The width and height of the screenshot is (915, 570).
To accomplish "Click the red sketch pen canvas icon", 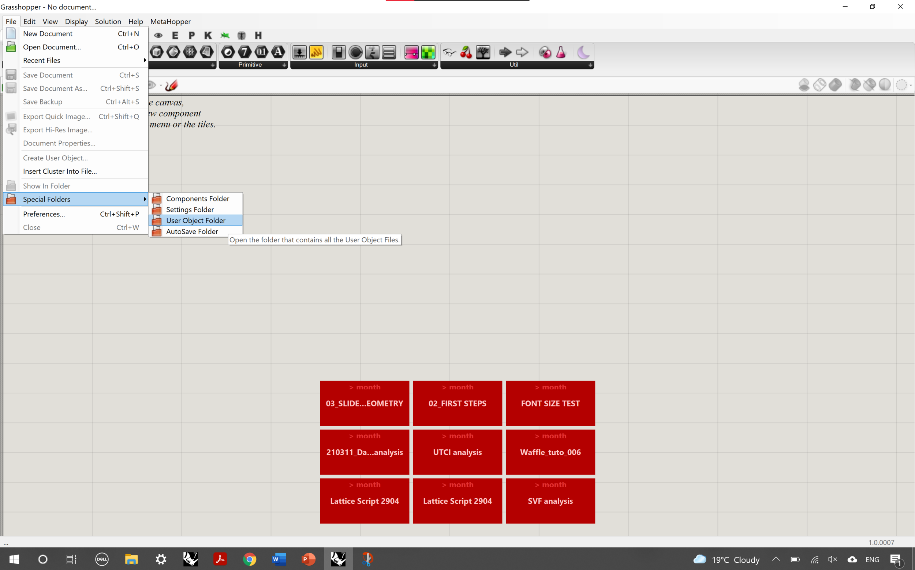I will click(171, 85).
